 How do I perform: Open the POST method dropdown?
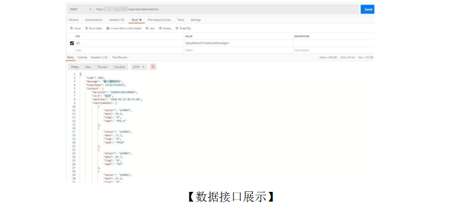[x=81, y=9]
